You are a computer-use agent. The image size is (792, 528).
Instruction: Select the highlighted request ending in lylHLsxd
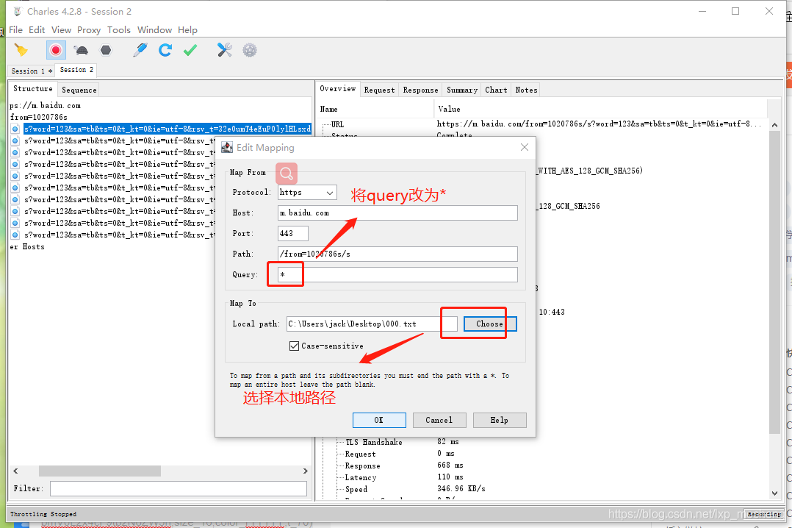(x=167, y=129)
